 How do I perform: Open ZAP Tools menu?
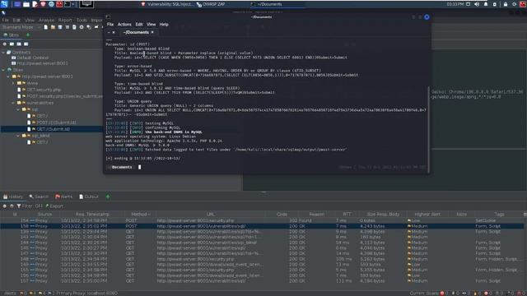pyautogui.click(x=82, y=20)
